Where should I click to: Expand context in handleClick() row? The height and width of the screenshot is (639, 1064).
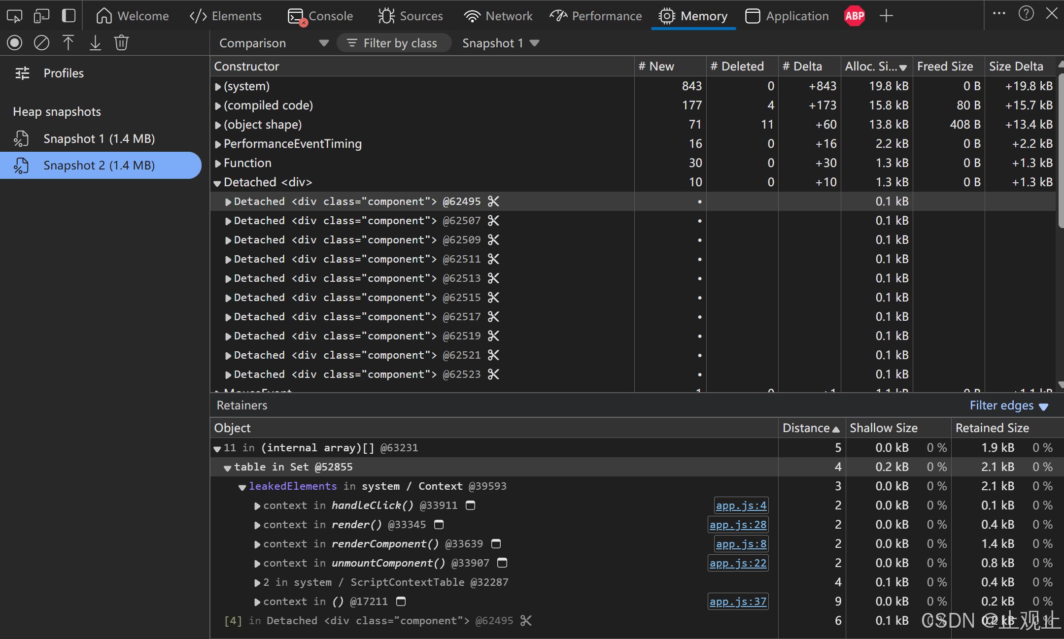point(257,506)
